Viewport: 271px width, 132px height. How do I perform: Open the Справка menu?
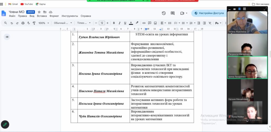(86, 16)
